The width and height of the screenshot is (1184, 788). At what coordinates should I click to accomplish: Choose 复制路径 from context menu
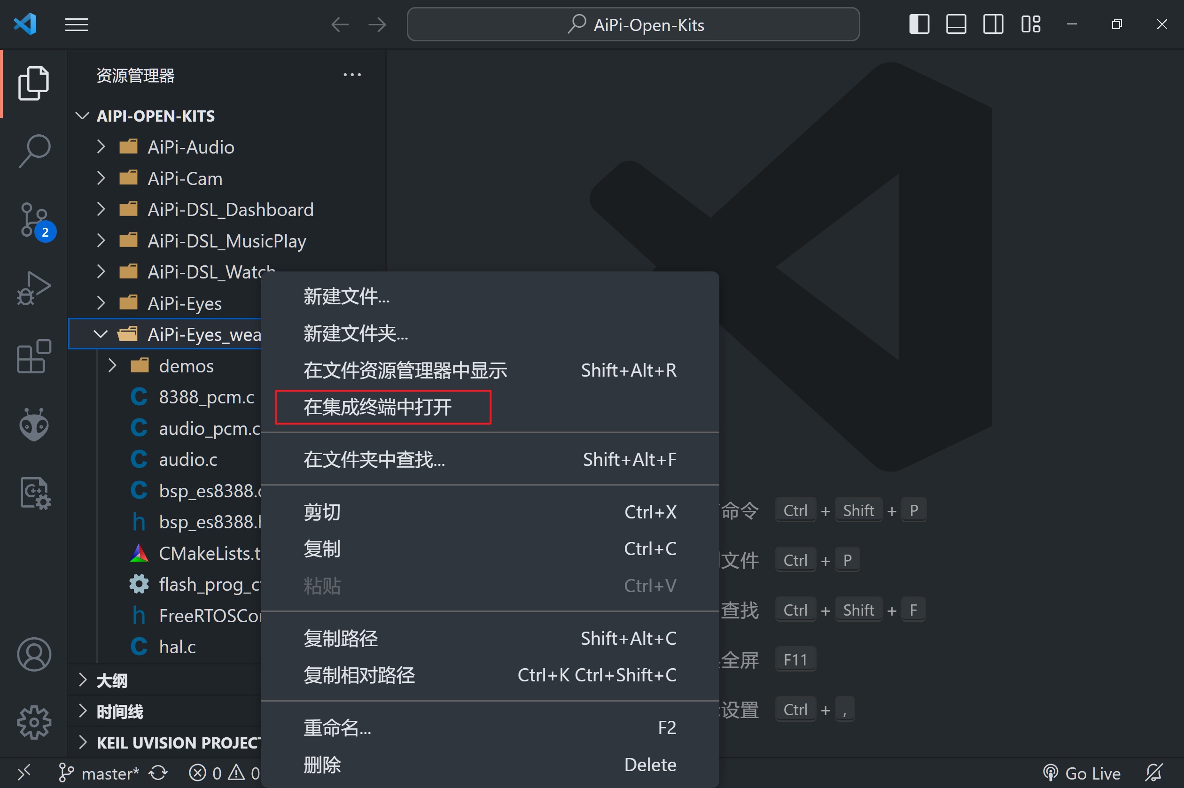click(x=490, y=638)
